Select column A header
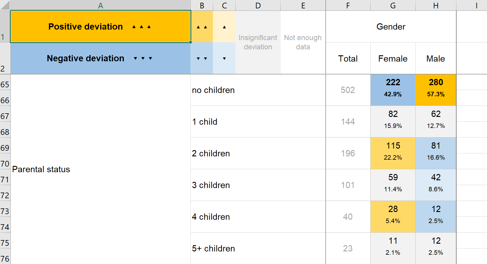Image resolution: width=487 pixels, height=264 pixels. (x=100, y=5)
